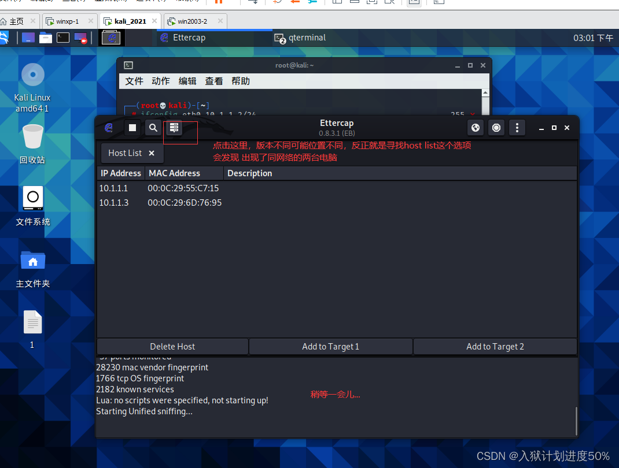Click the Ettercap log pane scrollbar
Image resolution: width=619 pixels, height=468 pixels.
click(x=576, y=421)
